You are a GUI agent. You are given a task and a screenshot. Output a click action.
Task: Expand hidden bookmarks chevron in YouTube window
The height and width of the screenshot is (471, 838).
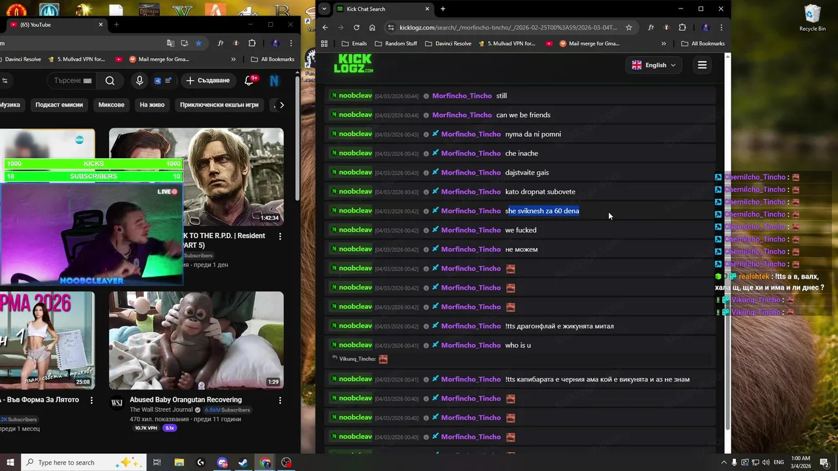(233, 59)
